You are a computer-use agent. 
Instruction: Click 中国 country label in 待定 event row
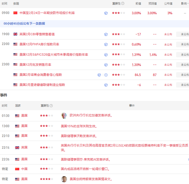coord(24,169)
